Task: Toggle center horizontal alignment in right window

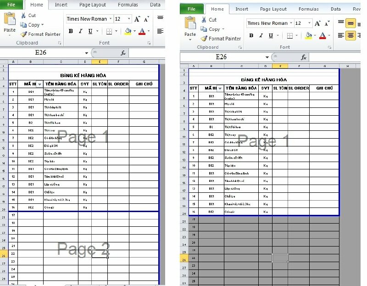Action: coord(351,35)
